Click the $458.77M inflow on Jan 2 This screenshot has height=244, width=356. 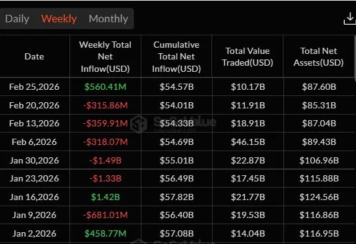[105, 233]
